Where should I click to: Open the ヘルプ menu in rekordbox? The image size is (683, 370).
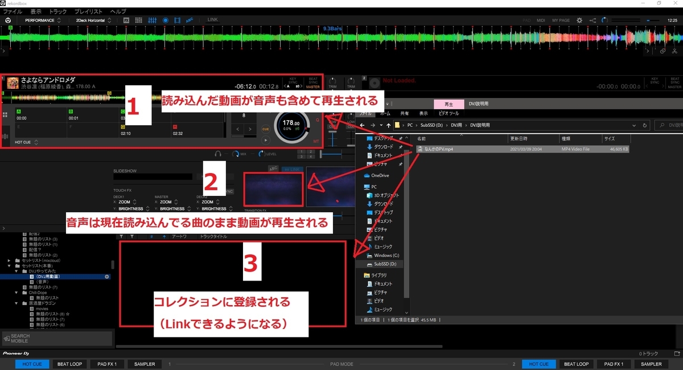(118, 11)
